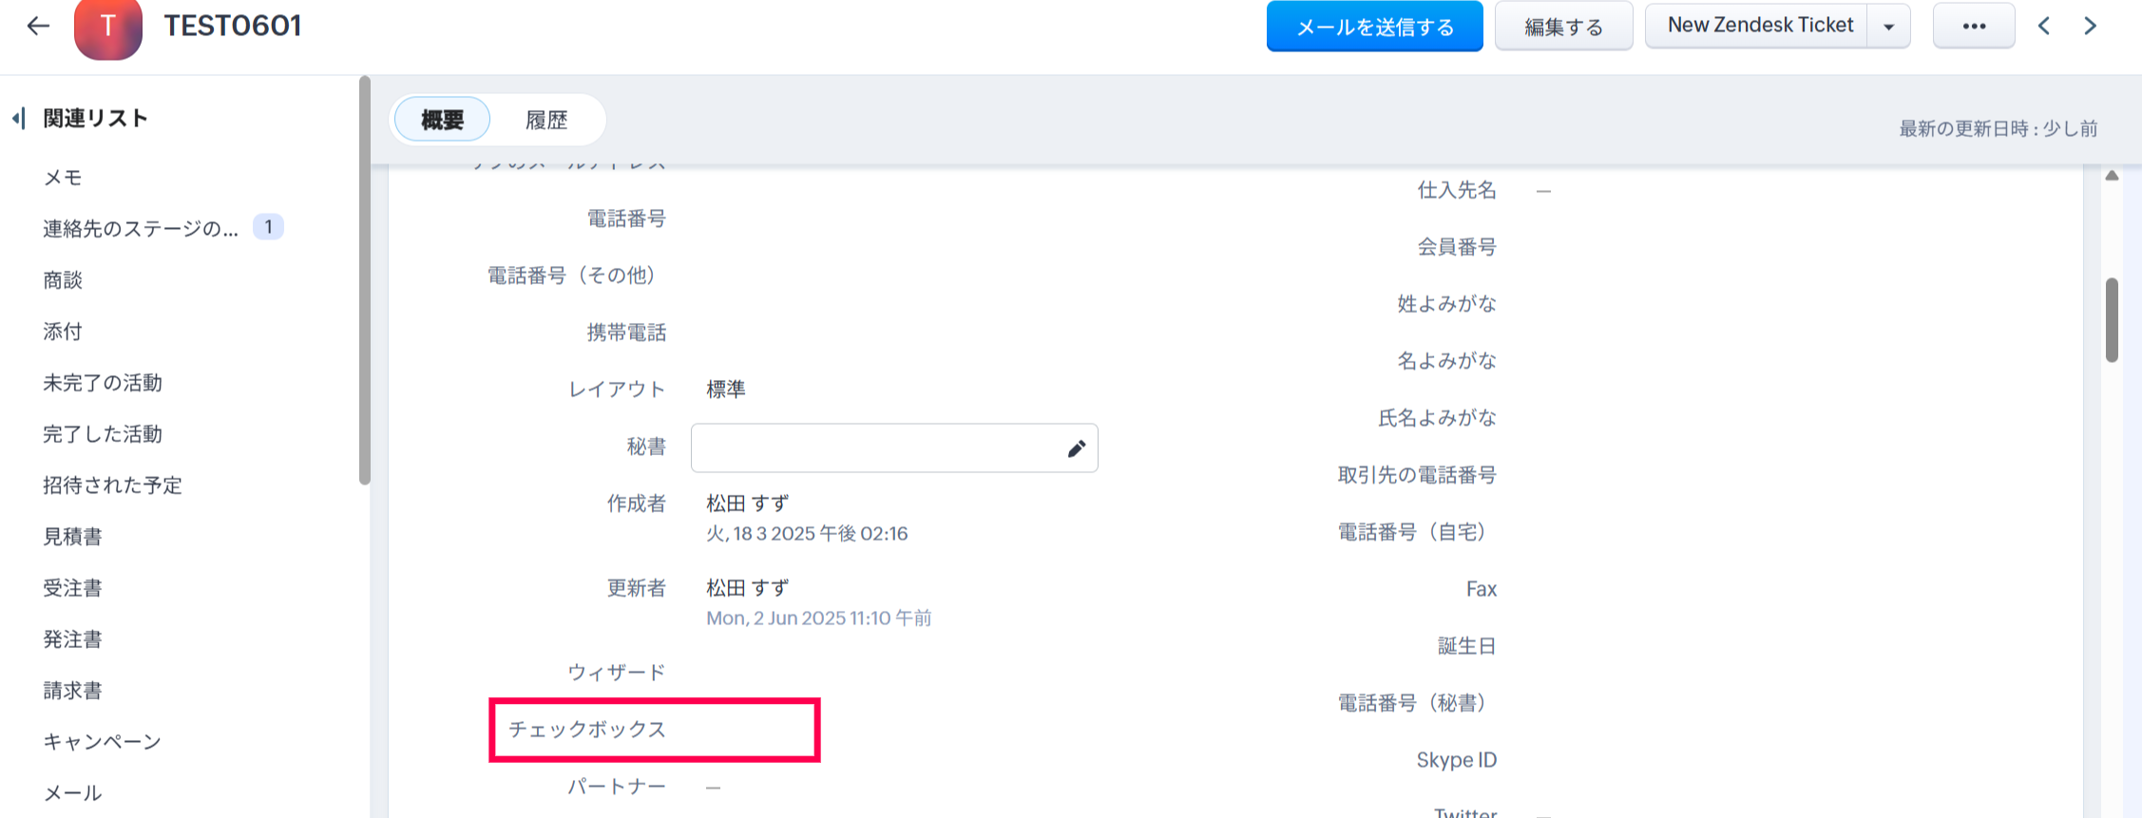Go to next record arrow
This screenshot has height=818, width=2142.
(2090, 26)
